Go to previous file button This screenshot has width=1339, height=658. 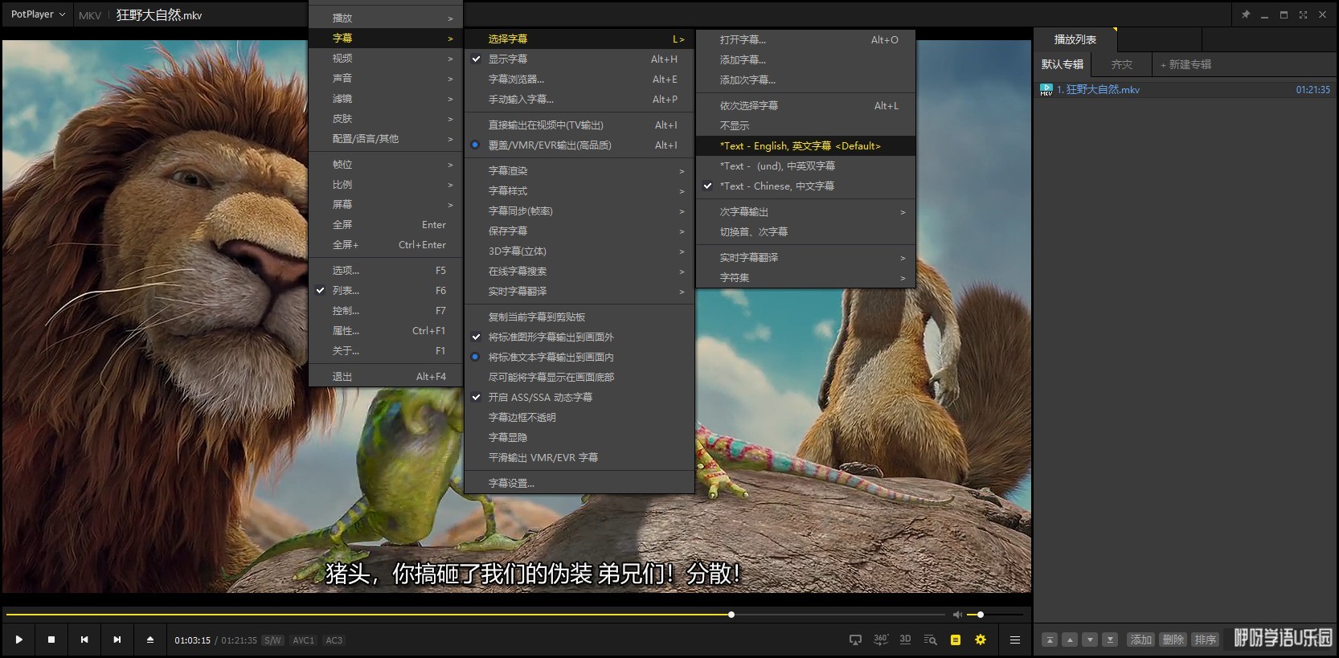click(84, 640)
